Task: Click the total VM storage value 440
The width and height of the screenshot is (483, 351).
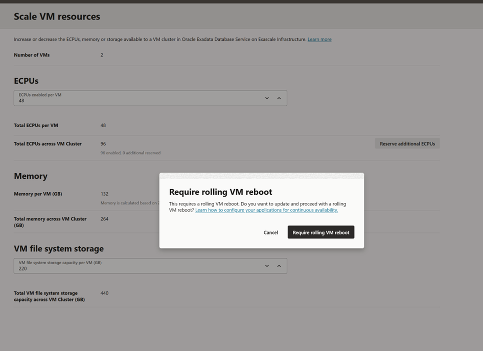Action: (104, 293)
